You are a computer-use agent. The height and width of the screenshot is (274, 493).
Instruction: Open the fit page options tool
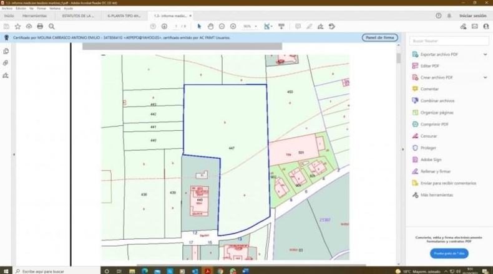(x=268, y=26)
